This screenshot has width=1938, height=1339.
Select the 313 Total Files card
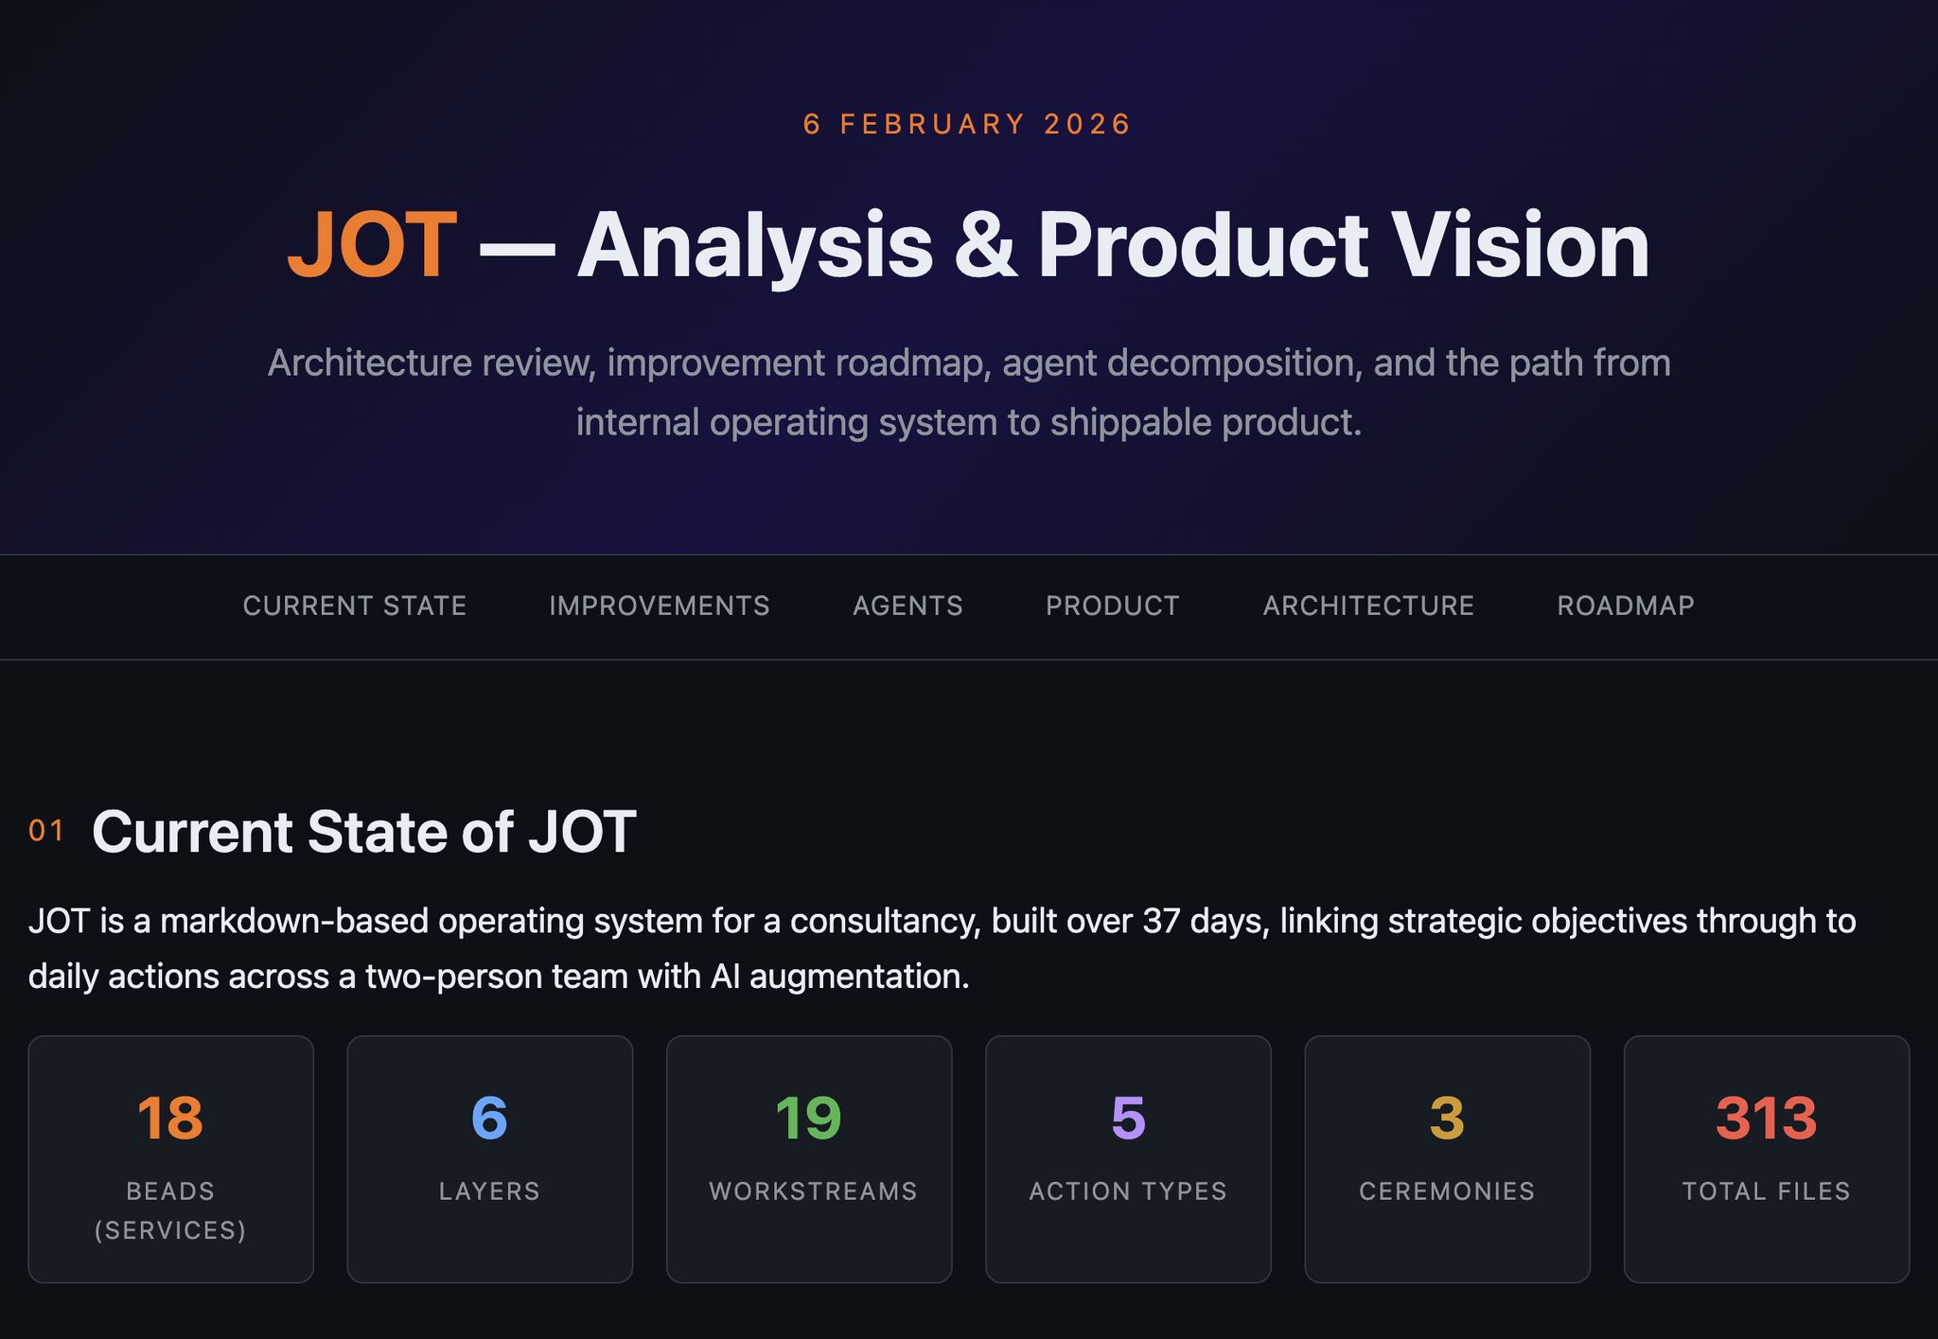click(x=1766, y=1158)
